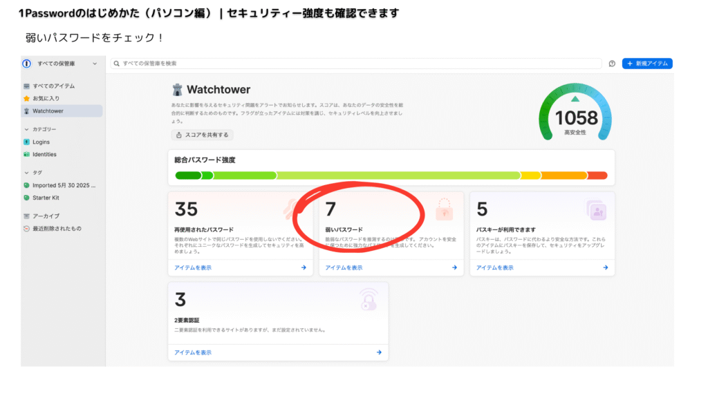Click the すべてのアイテム drawer icon
Screen dimensions: 708x398
[x=27, y=86]
